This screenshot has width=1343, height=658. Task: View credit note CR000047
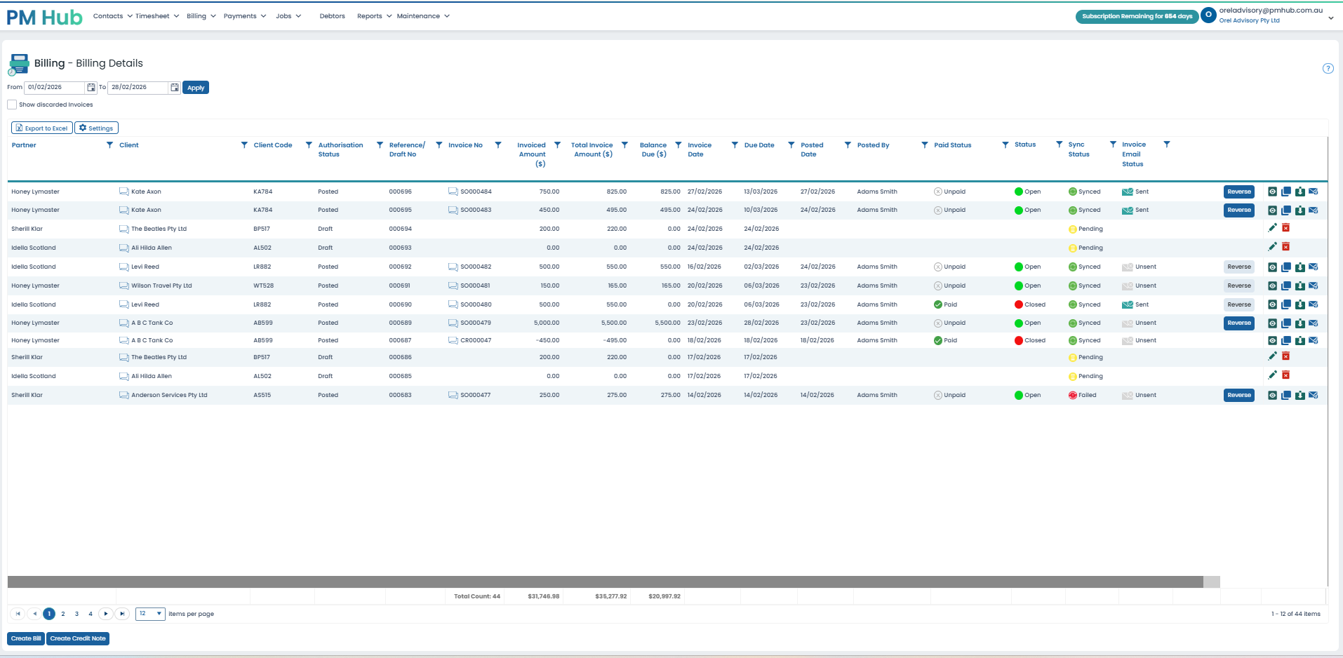pyautogui.click(x=1272, y=341)
